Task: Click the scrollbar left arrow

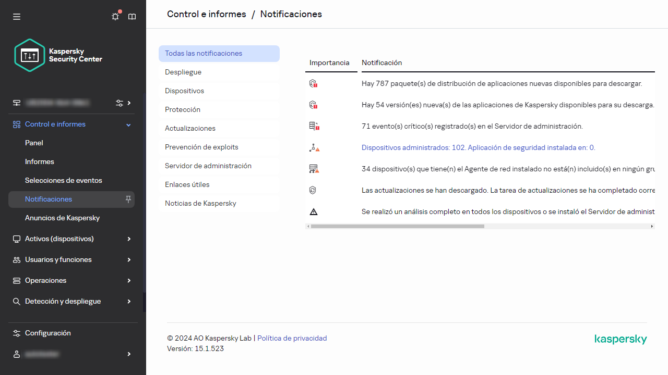Action: tap(308, 227)
